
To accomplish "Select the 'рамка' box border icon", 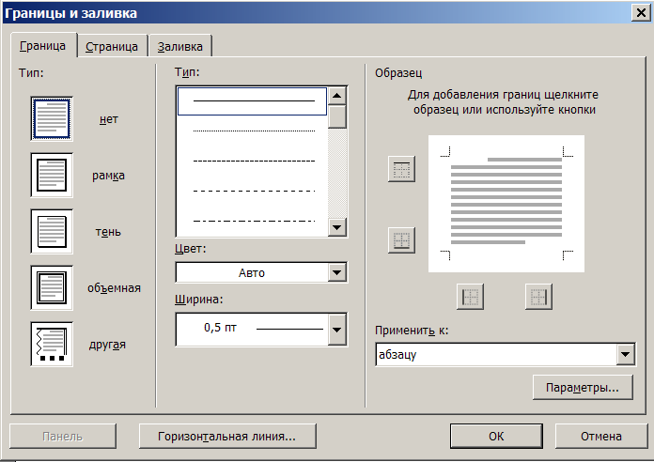I will (x=52, y=175).
